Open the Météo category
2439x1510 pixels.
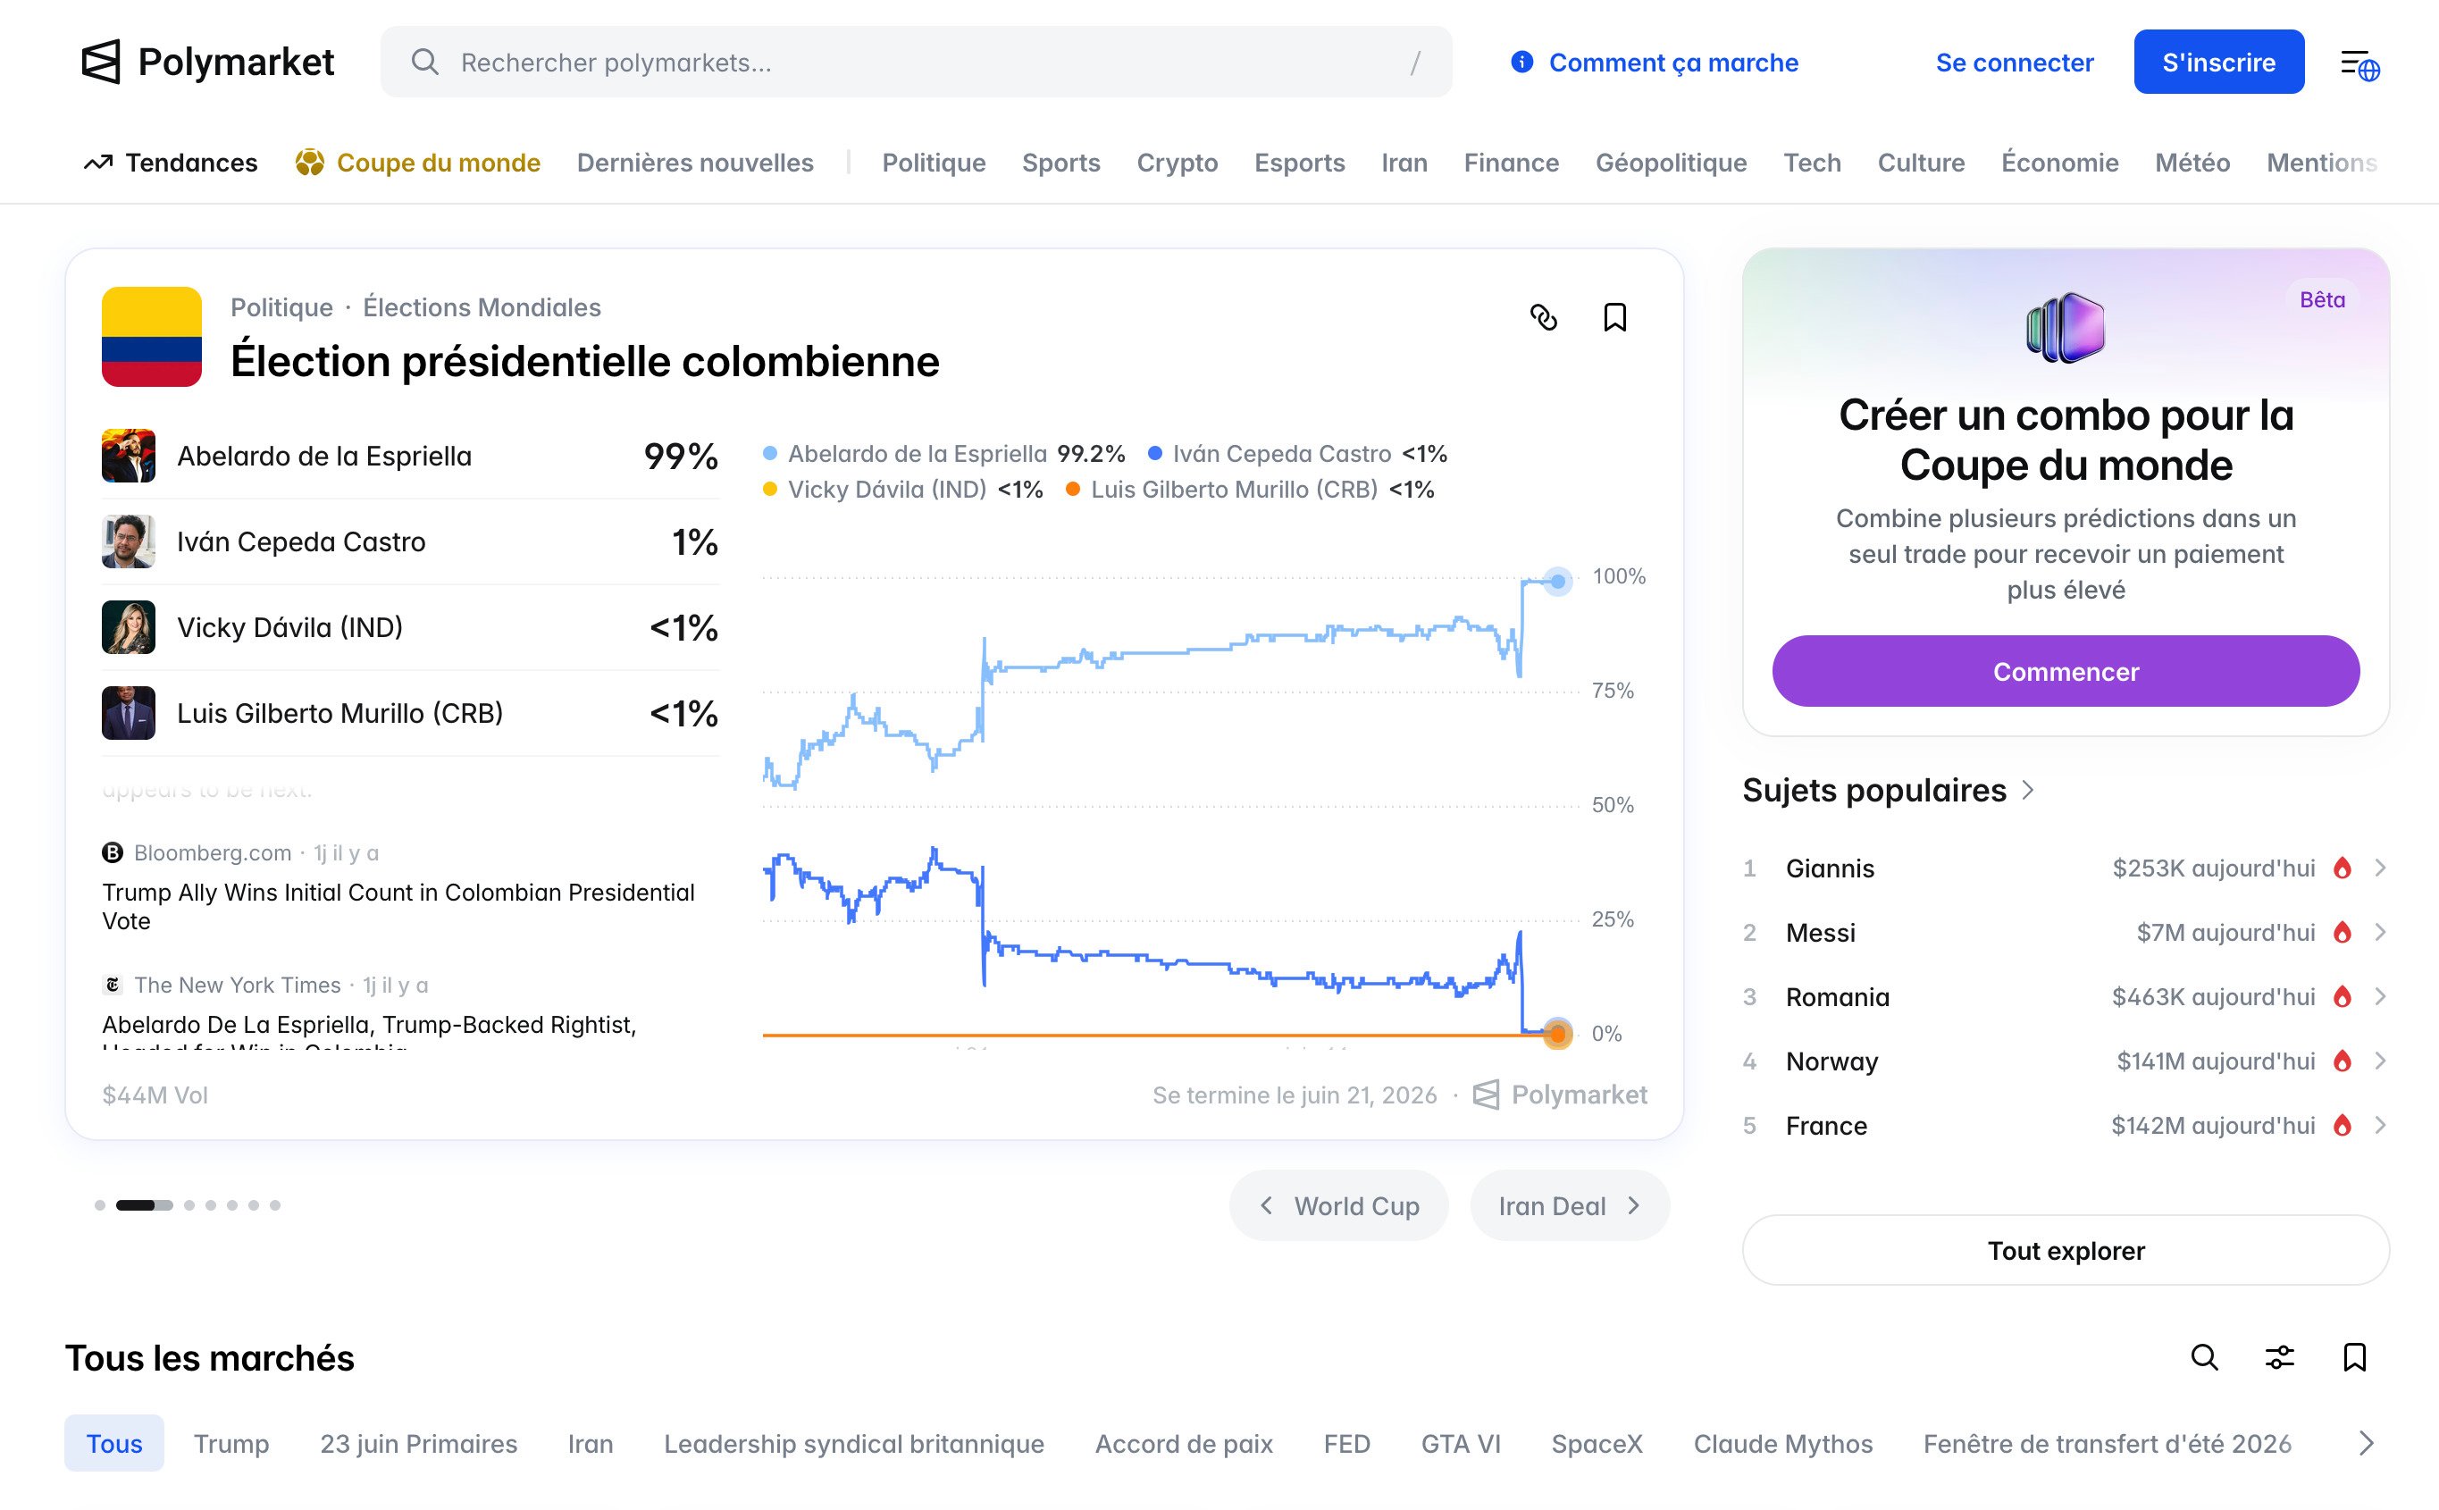(2192, 163)
